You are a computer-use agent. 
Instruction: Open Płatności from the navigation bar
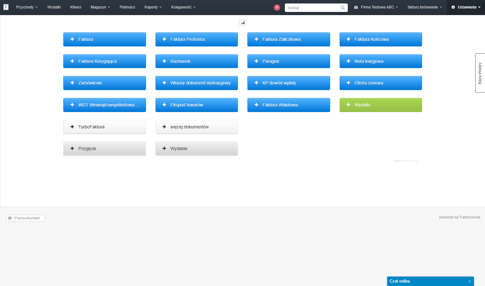click(127, 7)
